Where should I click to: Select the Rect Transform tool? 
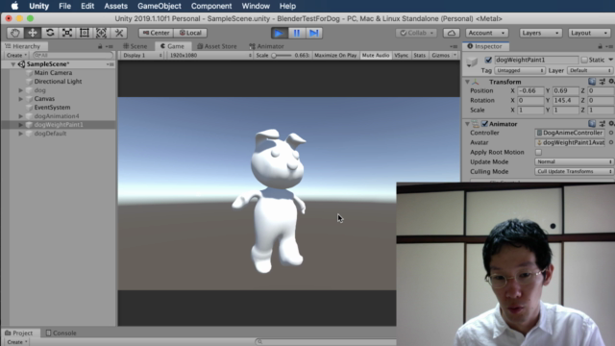click(85, 33)
